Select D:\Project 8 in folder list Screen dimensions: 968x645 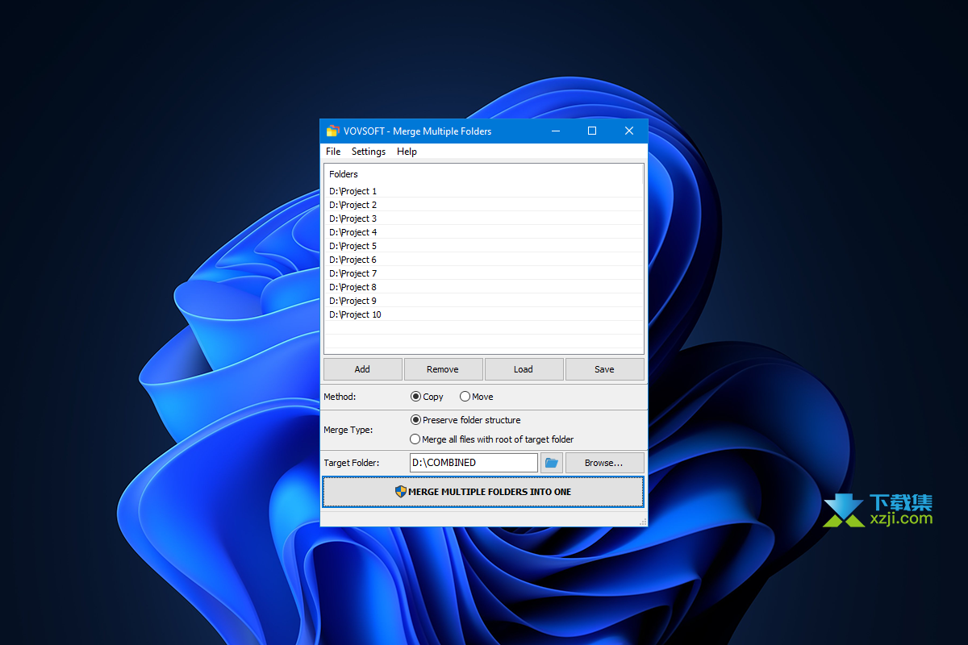pyautogui.click(x=483, y=287)
